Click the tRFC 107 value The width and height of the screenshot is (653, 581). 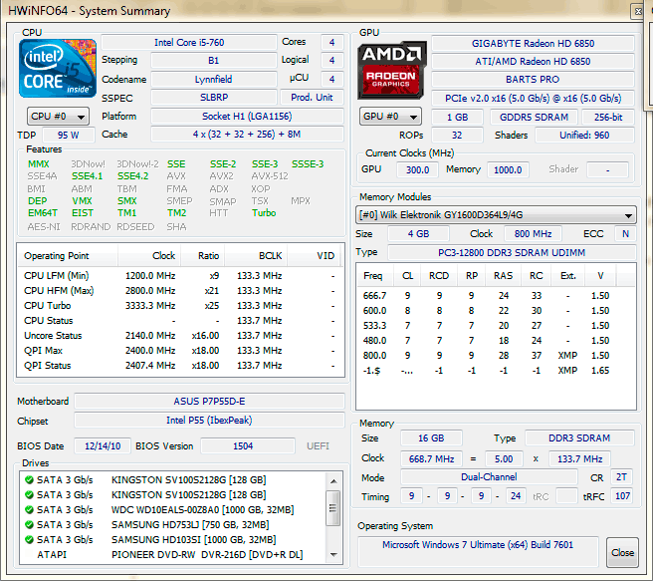tap(622, 496)
